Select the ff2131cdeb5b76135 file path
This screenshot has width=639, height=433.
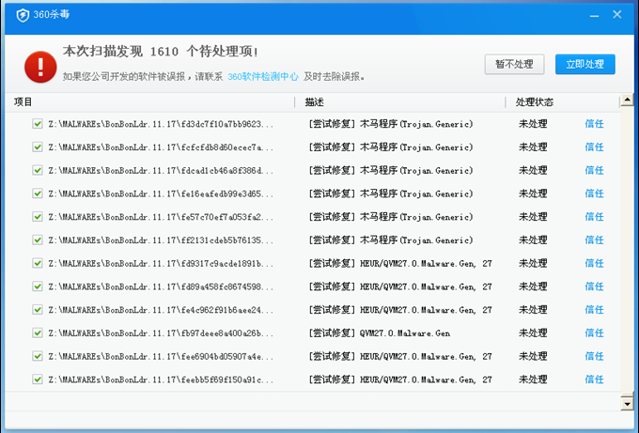[161, 240]
